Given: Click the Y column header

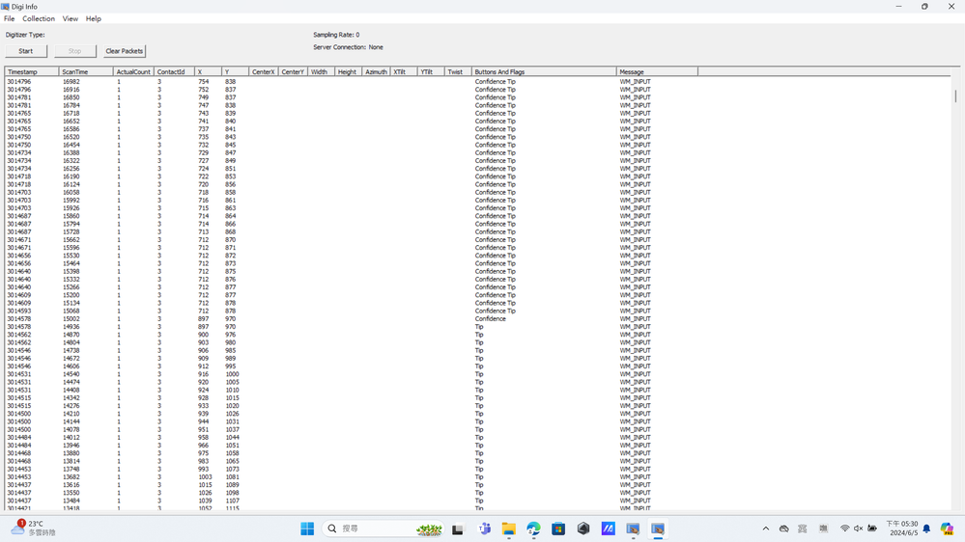Looking at the screenshot, I should pyautogui.click(x=235, y=72).
